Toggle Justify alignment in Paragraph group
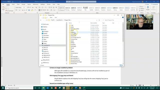160x90 pixels. coord(45,10)
